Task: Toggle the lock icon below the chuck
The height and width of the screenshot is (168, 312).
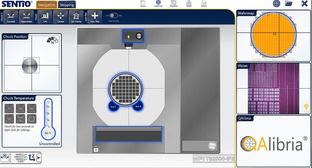Action: click(x=96, y=149)
